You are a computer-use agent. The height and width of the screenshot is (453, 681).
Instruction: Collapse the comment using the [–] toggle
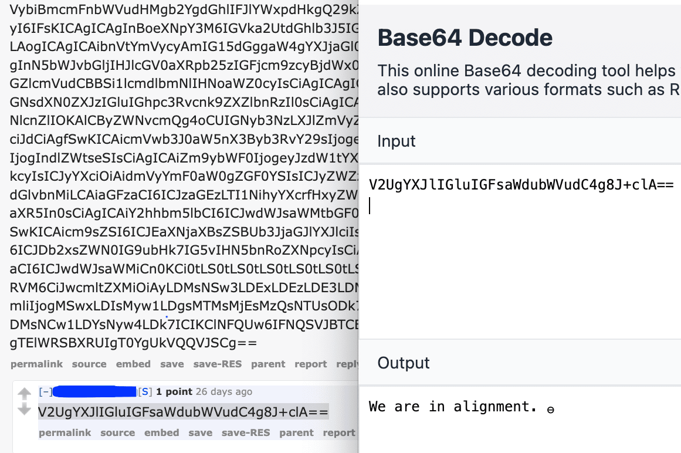tap(44, 391)
